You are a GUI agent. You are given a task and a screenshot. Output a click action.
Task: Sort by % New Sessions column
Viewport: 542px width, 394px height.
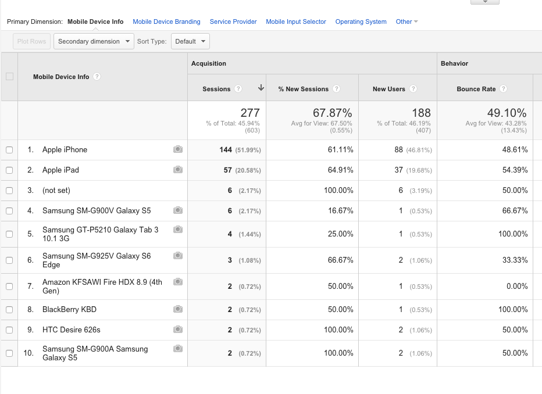(303, 89)
